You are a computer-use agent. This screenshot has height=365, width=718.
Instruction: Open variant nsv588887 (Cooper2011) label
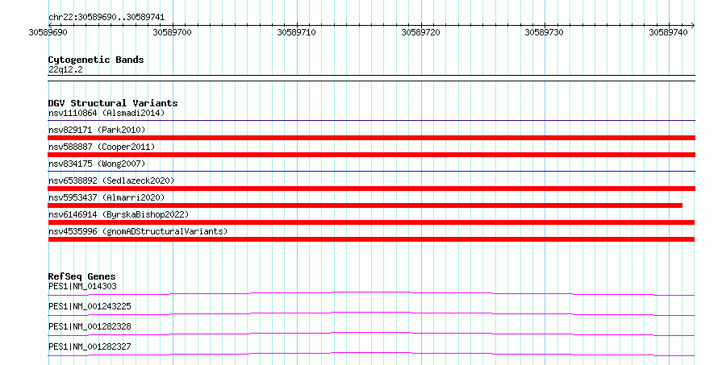pos(102,147)
